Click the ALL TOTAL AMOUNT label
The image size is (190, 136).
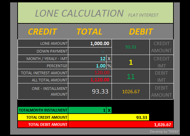(x=43, y=80)
